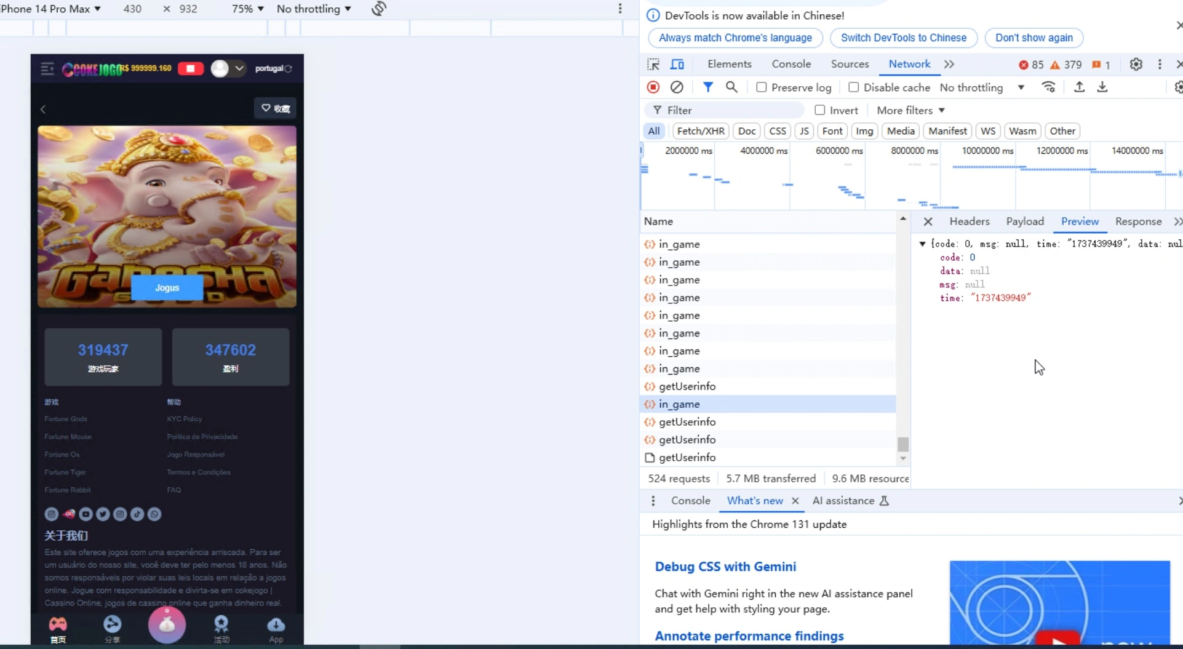Tap the App download icon in bottom nav
Image resolution: width=1183 pixels, height=649 pixels.
click(276, 629)
